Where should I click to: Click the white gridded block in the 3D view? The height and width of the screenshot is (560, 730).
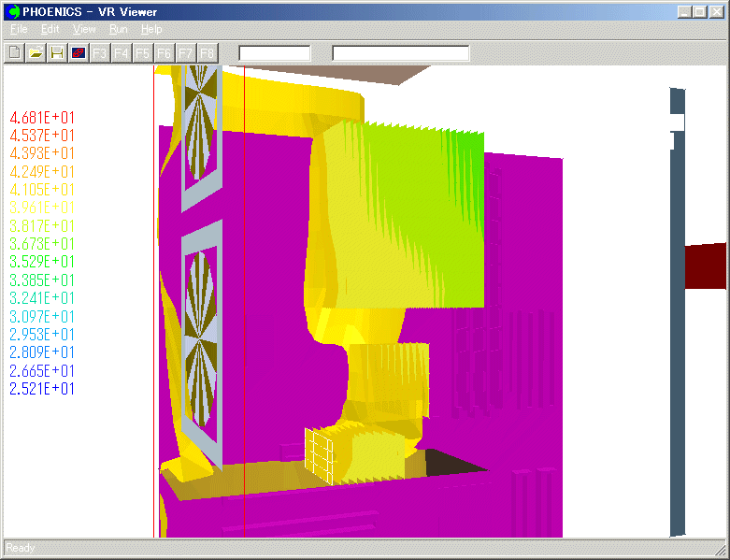point(320,456)
